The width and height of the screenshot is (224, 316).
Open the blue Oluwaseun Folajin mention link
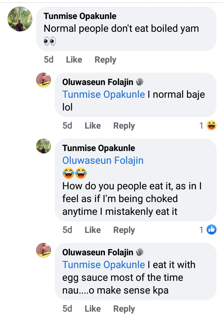click(x=103, y=160)
